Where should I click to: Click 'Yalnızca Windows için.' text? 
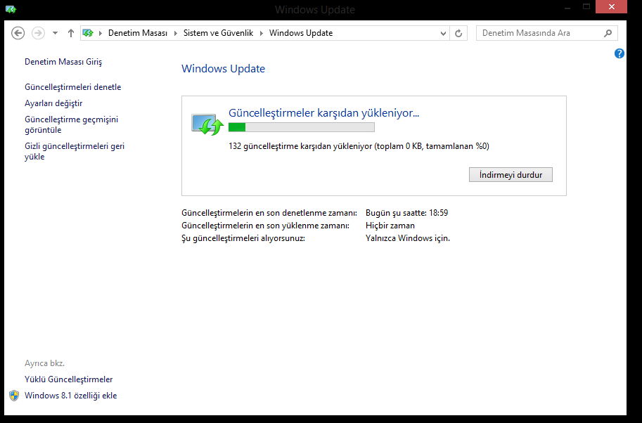click(x=407, y=238)
